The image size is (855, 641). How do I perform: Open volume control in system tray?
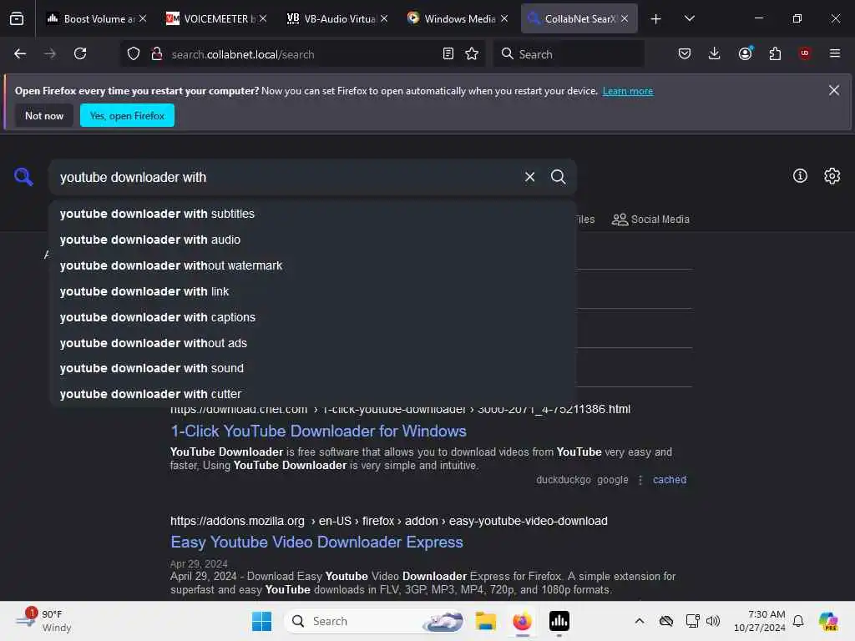(x=713, y=621)
